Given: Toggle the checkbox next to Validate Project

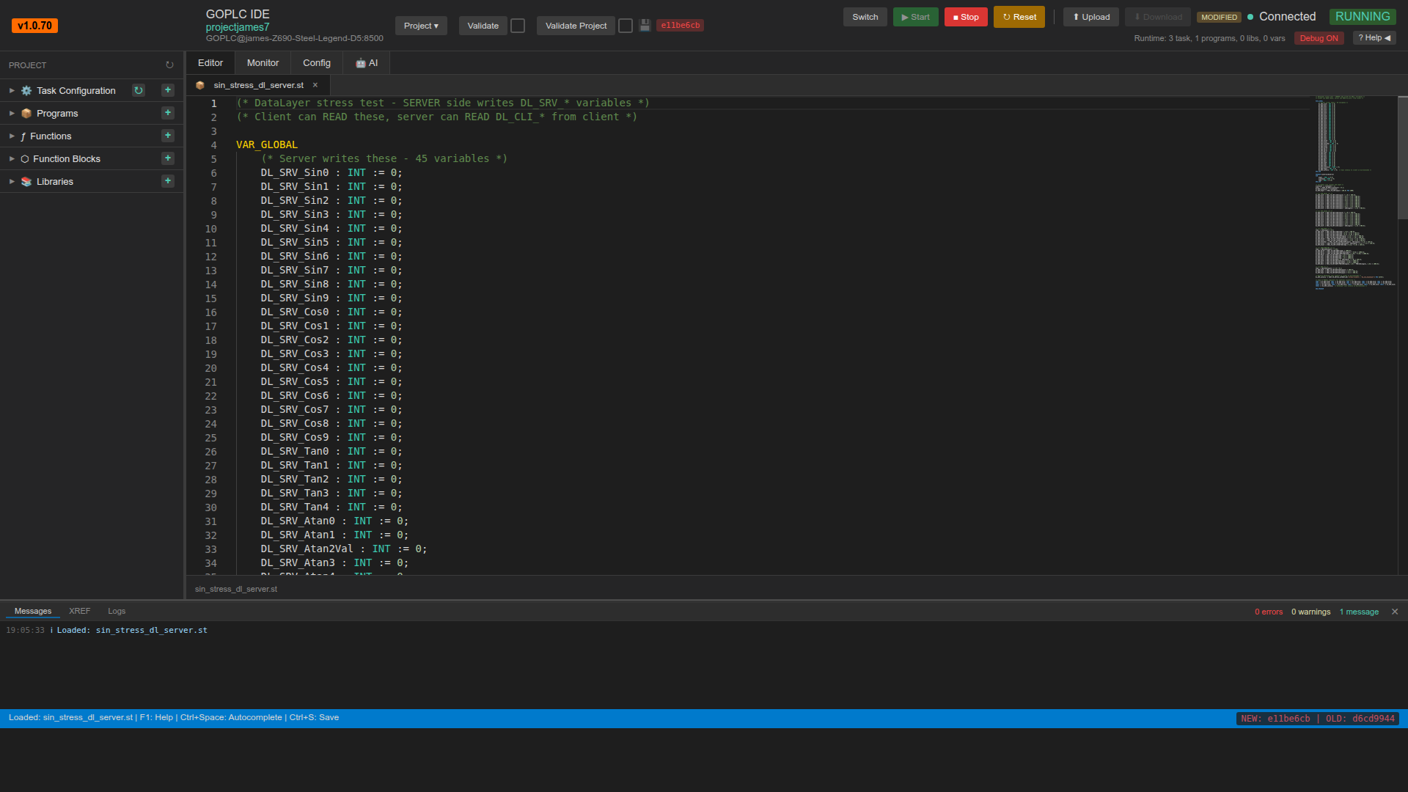Looking at the screenshot, I should [x=626, y=26].
